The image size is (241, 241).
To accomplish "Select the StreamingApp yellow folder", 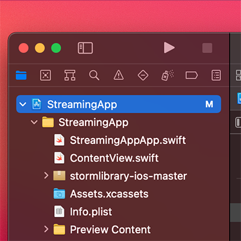I will point(48,122).
